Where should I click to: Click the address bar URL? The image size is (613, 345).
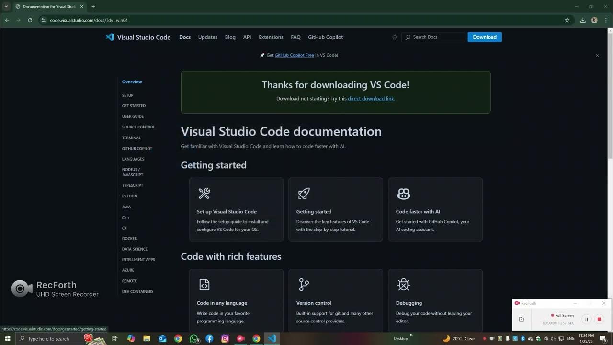click(89, 20)
